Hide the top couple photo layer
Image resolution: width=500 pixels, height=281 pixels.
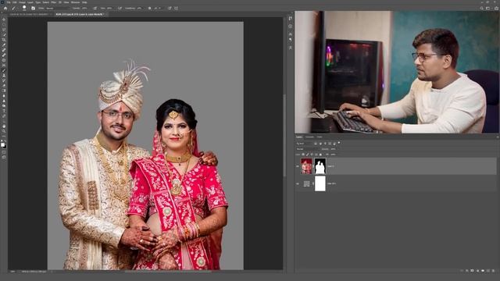298,166
